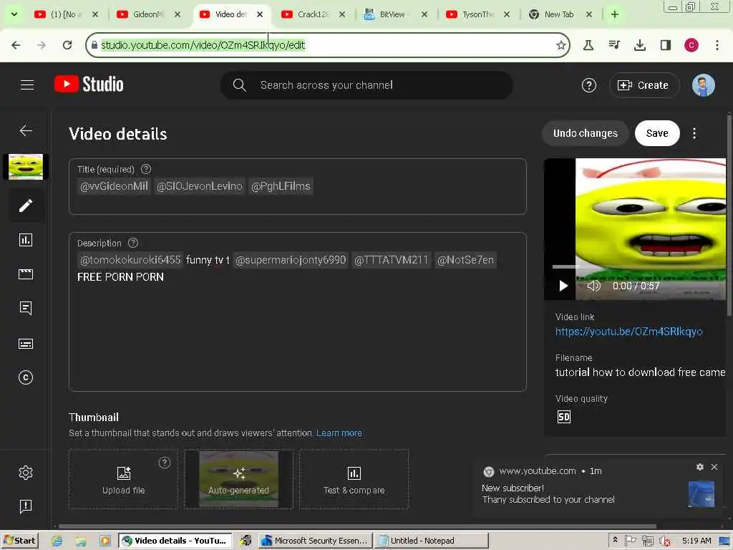
Task: Click in the Search across your channel field
Action: pyautogui.click(x=366, y=85)
